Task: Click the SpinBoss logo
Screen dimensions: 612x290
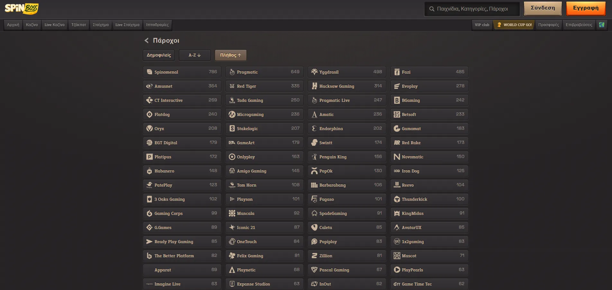Action: point(22,8)
